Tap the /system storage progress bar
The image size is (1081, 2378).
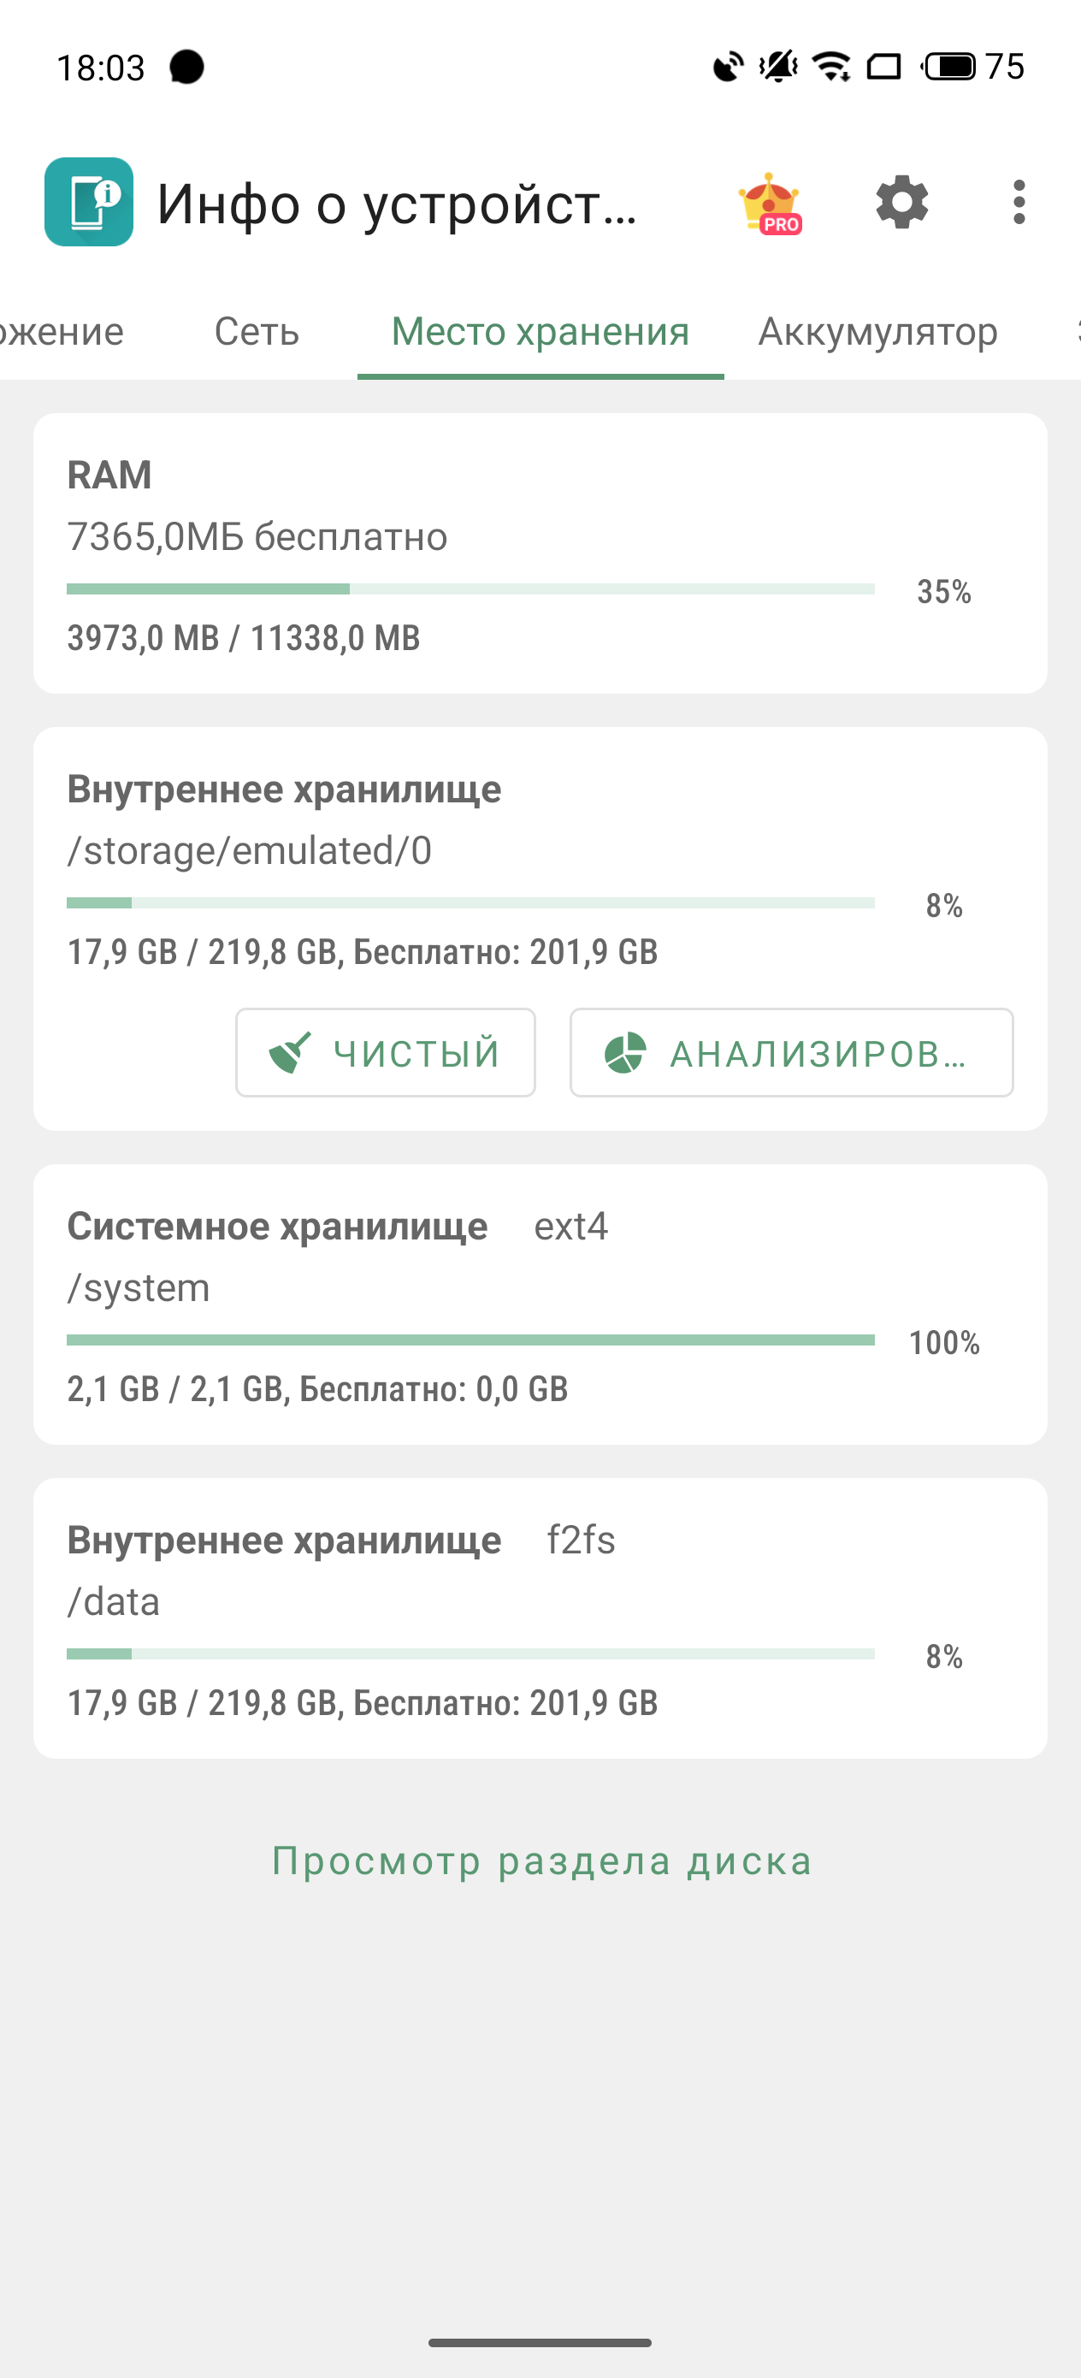click(470, 1340)
